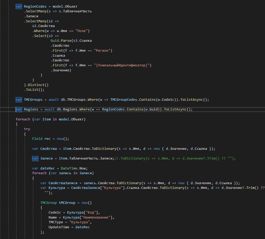Click w.Guid inside RegionCodes.Contains
265x239 pixels.
click(x=151, y=109)
